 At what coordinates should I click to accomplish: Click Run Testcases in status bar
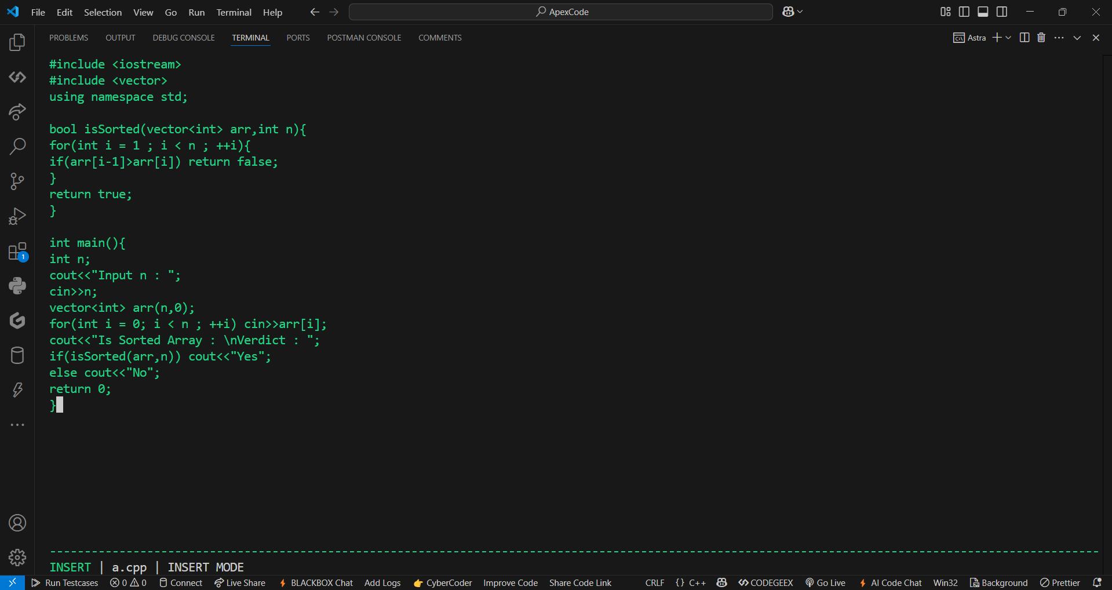click(x=65, y=582)
